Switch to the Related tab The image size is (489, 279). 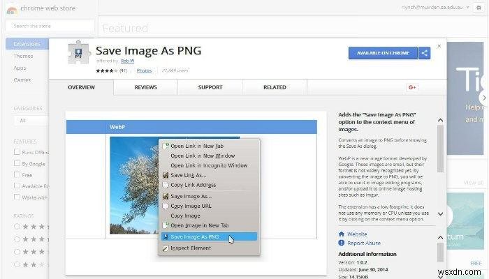tap(275, 87)
